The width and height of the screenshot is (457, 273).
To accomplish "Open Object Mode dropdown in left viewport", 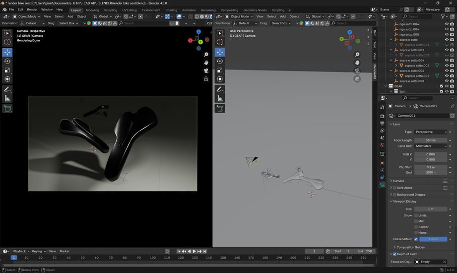I will [x=26, y=16].
